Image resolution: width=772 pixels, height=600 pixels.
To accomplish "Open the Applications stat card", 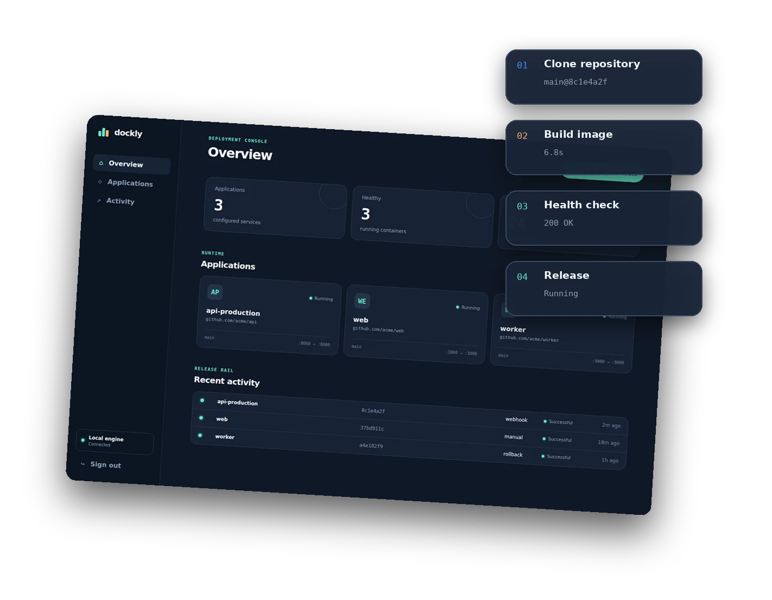I will [x=275, y=207].
